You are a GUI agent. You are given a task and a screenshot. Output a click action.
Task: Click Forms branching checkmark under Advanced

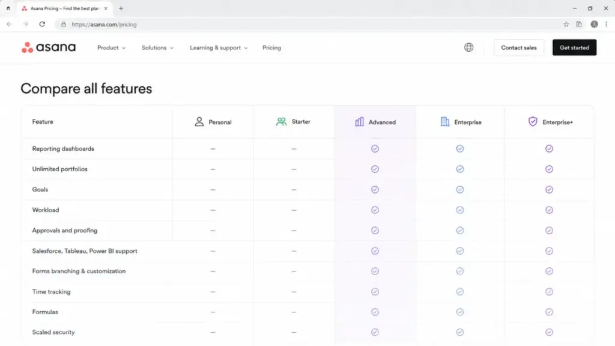[375, 271]
